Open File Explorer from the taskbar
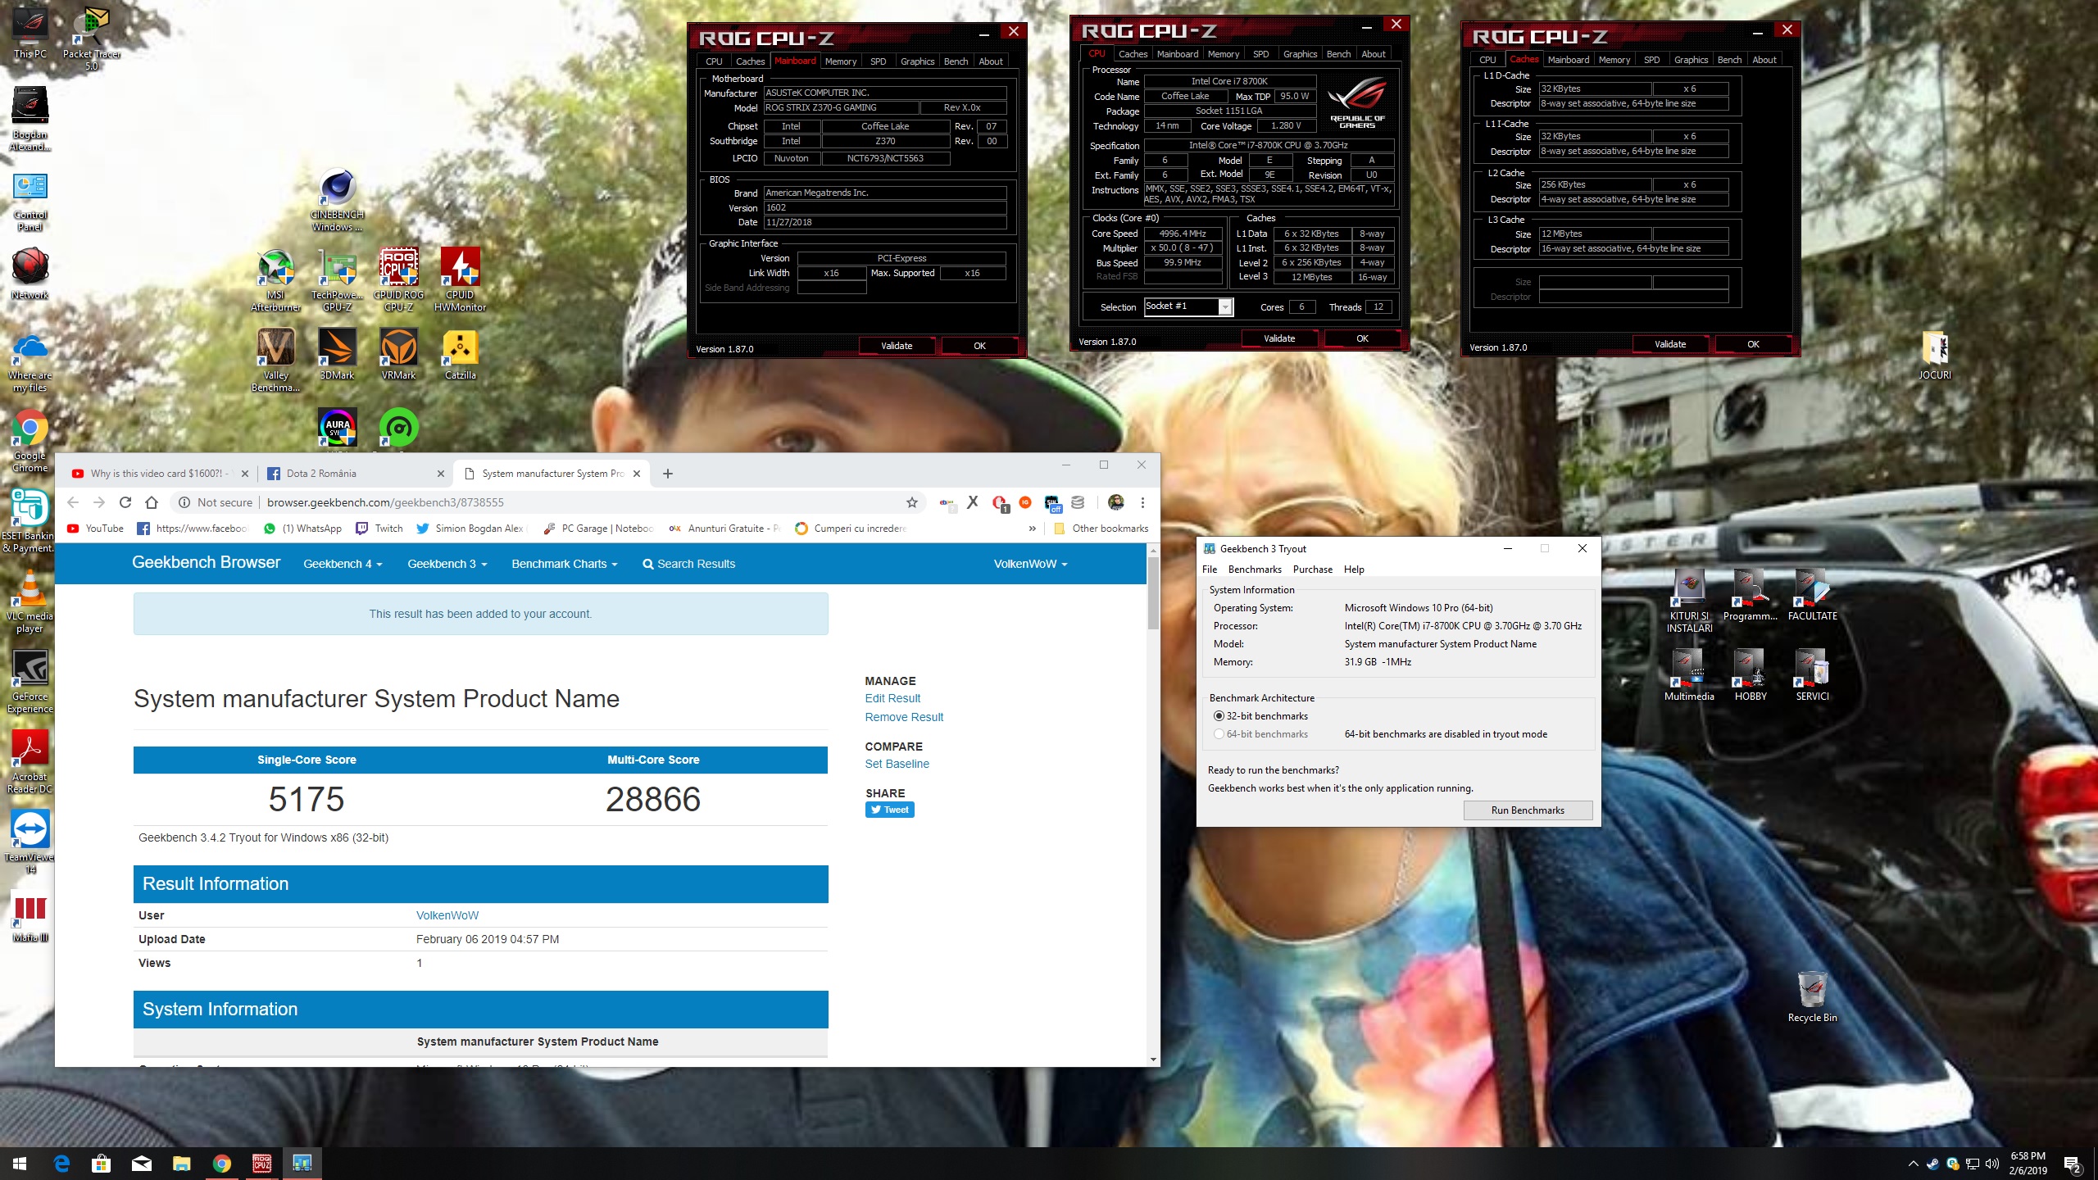 (x=181, y=1163)
